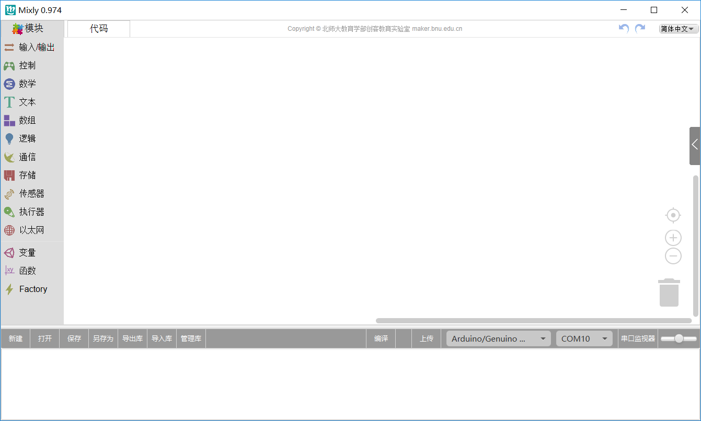Zoom in with the plus icon

click(x=673, y=238)
